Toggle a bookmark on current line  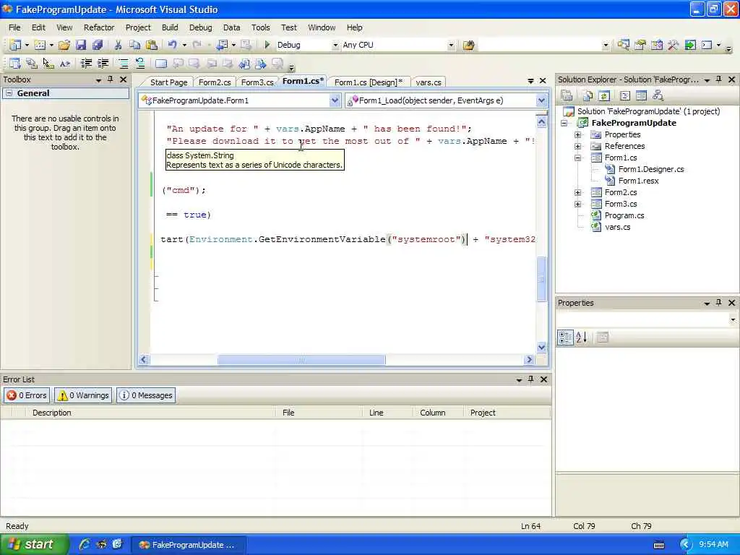tap(161, 64)
